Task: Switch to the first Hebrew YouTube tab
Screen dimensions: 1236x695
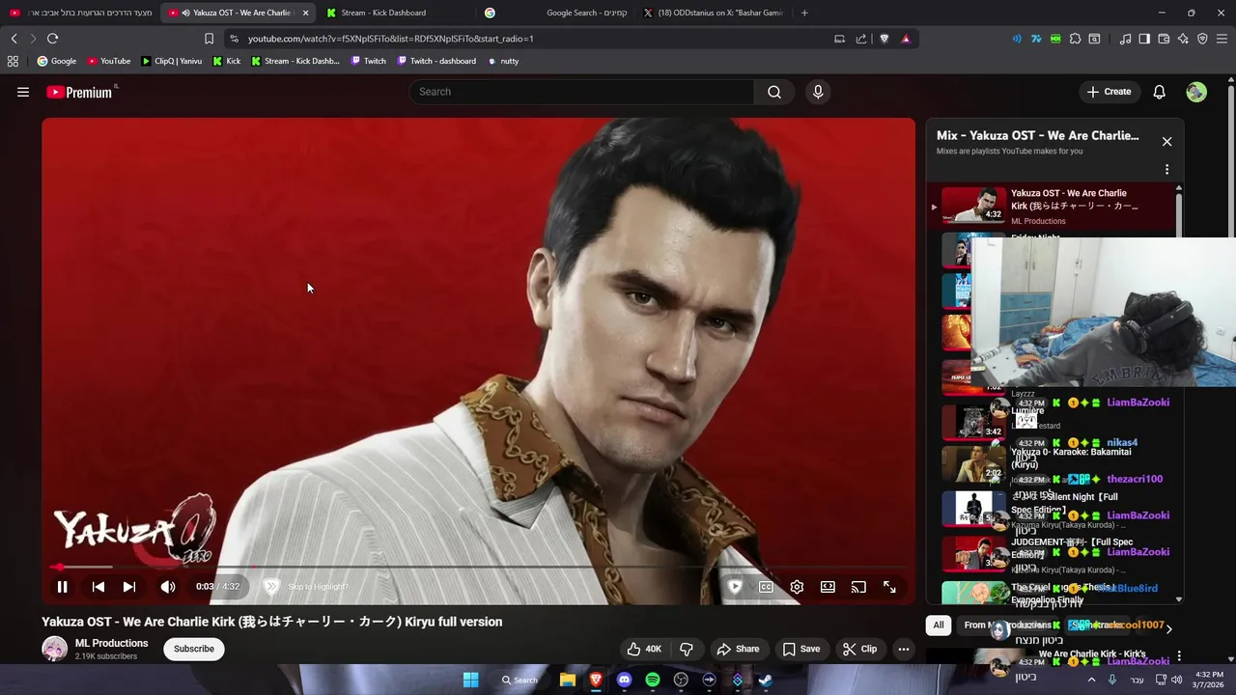Action: [81, 13]
